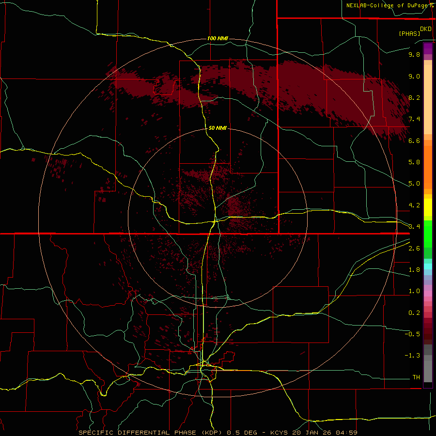This screenshot has width=436, height=436.
Task: Click the 100 NMI range ring label
Action: click(218, 38)
